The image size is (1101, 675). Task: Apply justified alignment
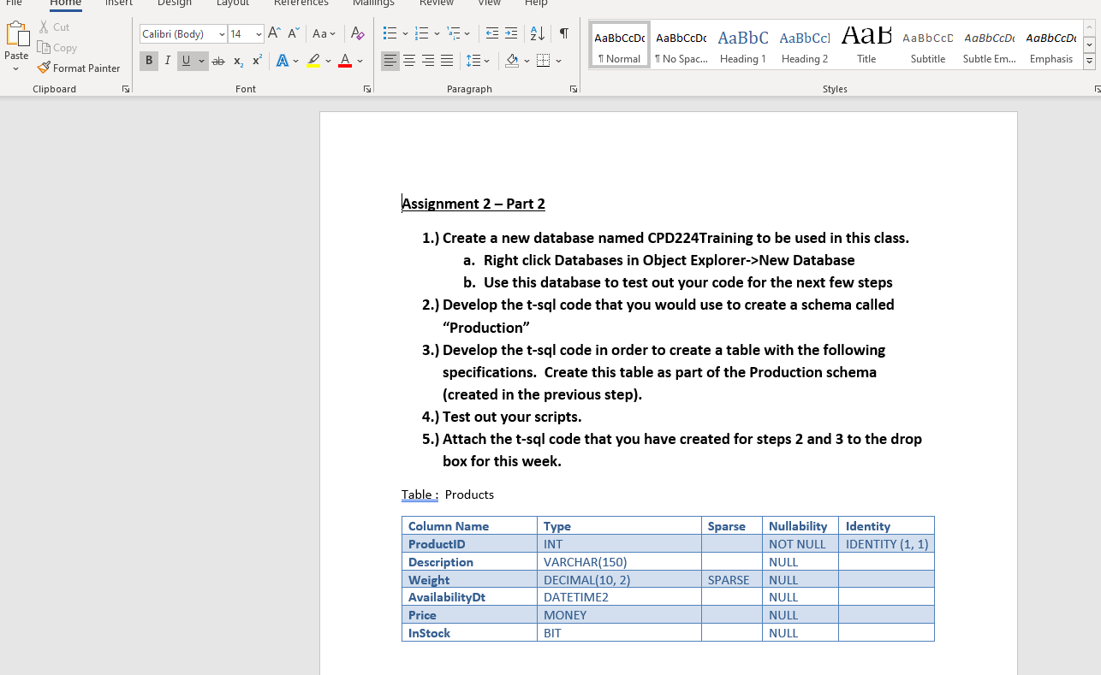(446, 61)
